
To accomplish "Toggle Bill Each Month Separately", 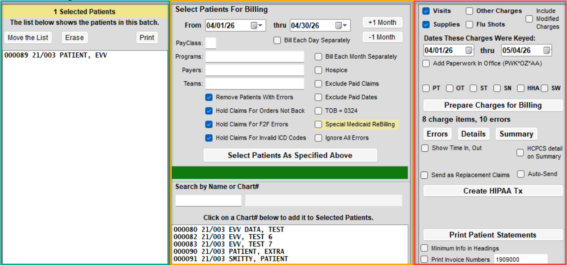I will (x=318, y=56).
